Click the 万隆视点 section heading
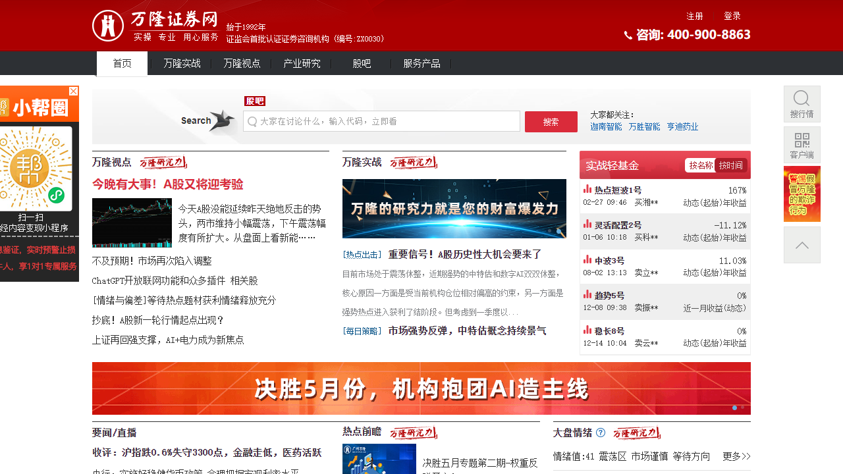Image resolution: width=843 pixels, height=474 pixels. coord(112,162)
